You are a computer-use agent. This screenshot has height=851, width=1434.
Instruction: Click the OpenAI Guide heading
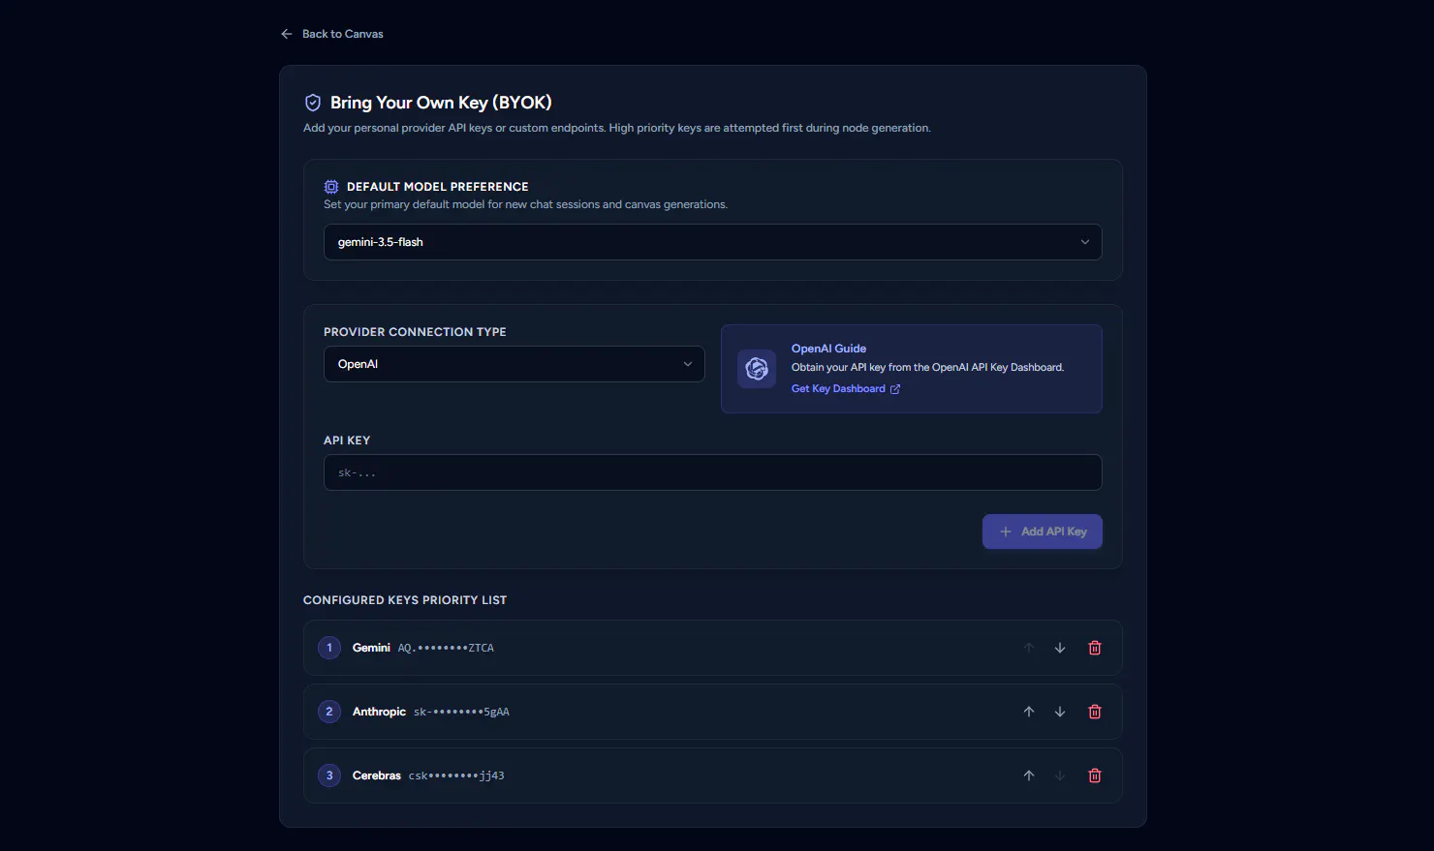point(828,349)
